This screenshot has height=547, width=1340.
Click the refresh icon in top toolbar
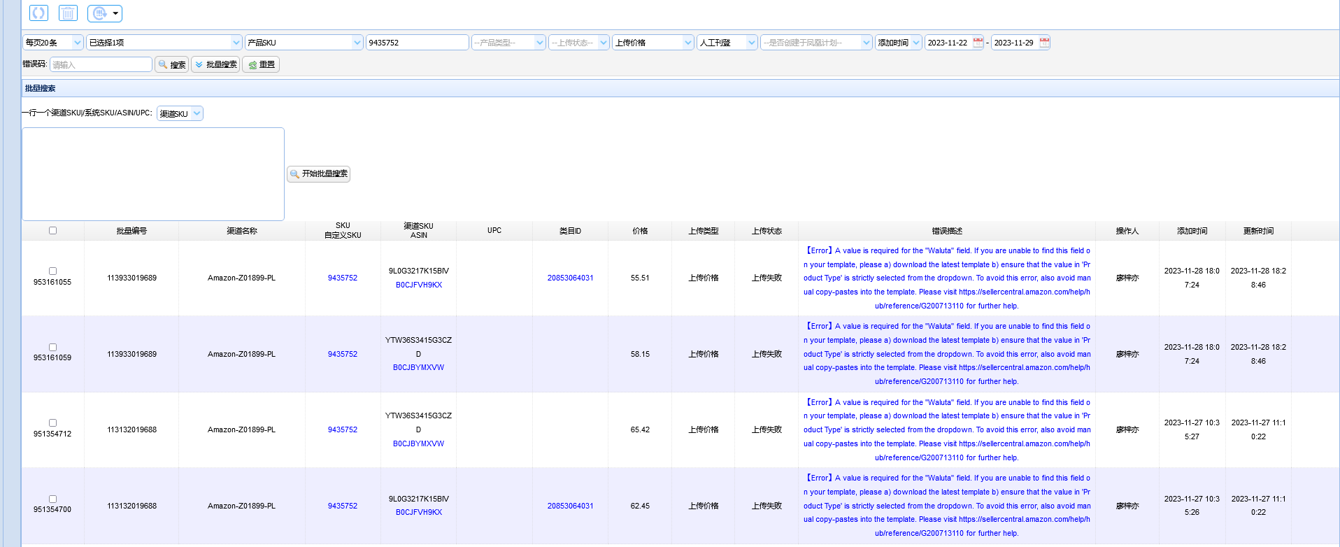tap(38, 13)
